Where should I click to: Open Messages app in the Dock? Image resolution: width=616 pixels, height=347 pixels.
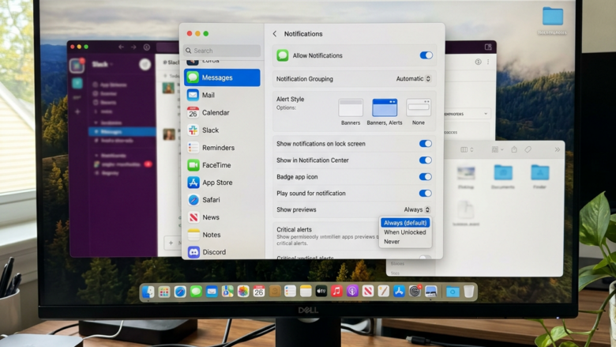pos(196,292)
